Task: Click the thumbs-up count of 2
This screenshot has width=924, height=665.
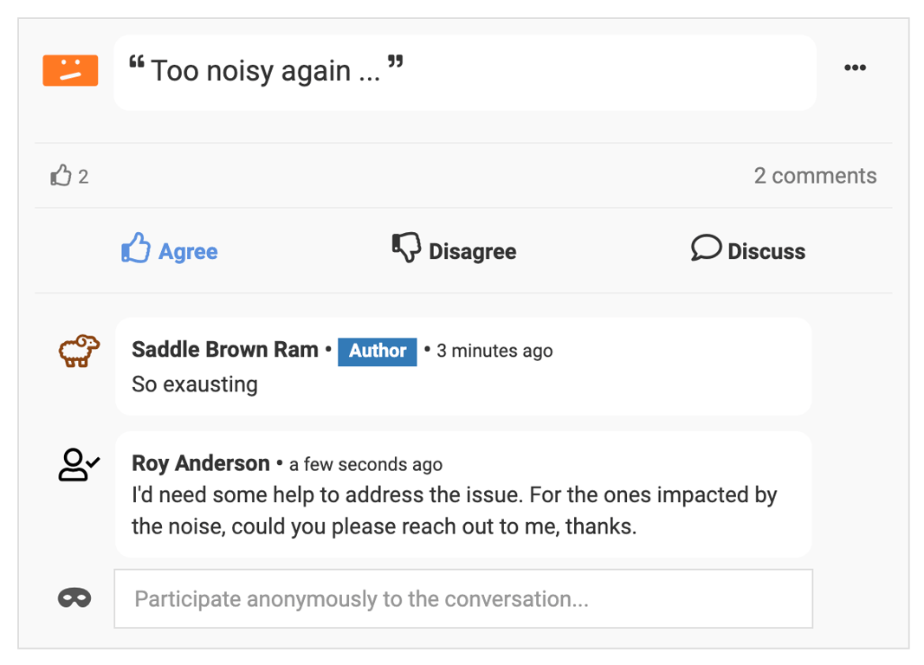Action: [x=69, y=176]
